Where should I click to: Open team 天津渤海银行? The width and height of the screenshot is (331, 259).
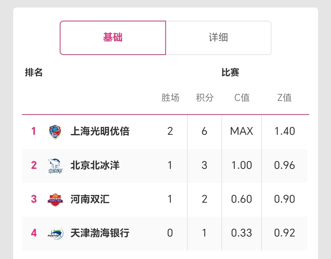(100, 233)
